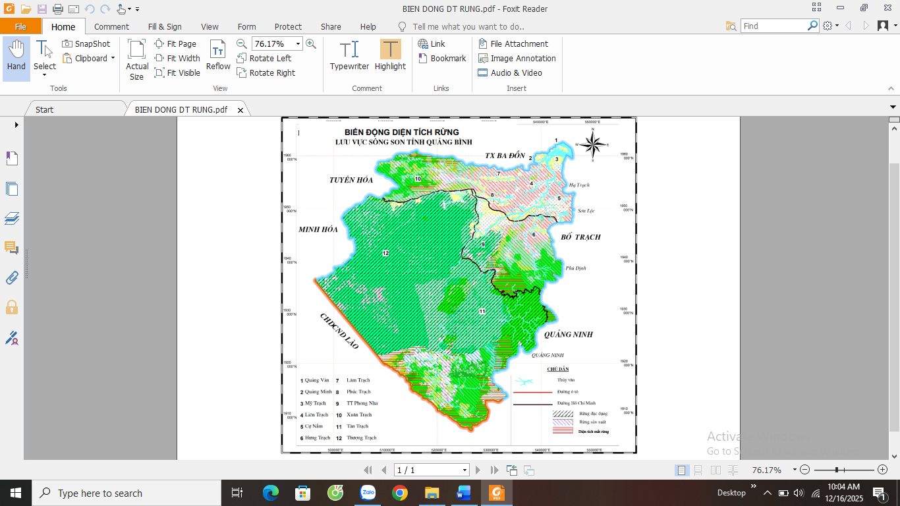Screen dimensions: 900x506
Task: Select the Hand tool
Action: 16,56
